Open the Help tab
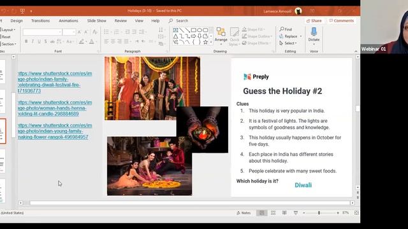The width and height of the screenshot is (408, 229). 156,20
